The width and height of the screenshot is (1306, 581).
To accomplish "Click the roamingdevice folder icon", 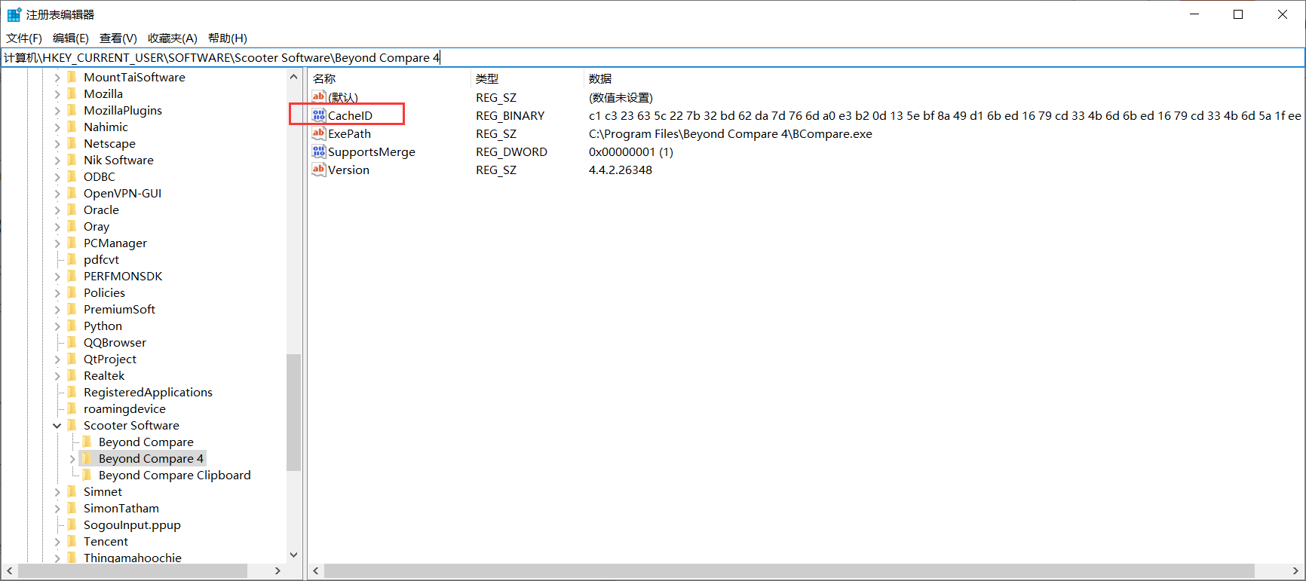I will [72, 408].
